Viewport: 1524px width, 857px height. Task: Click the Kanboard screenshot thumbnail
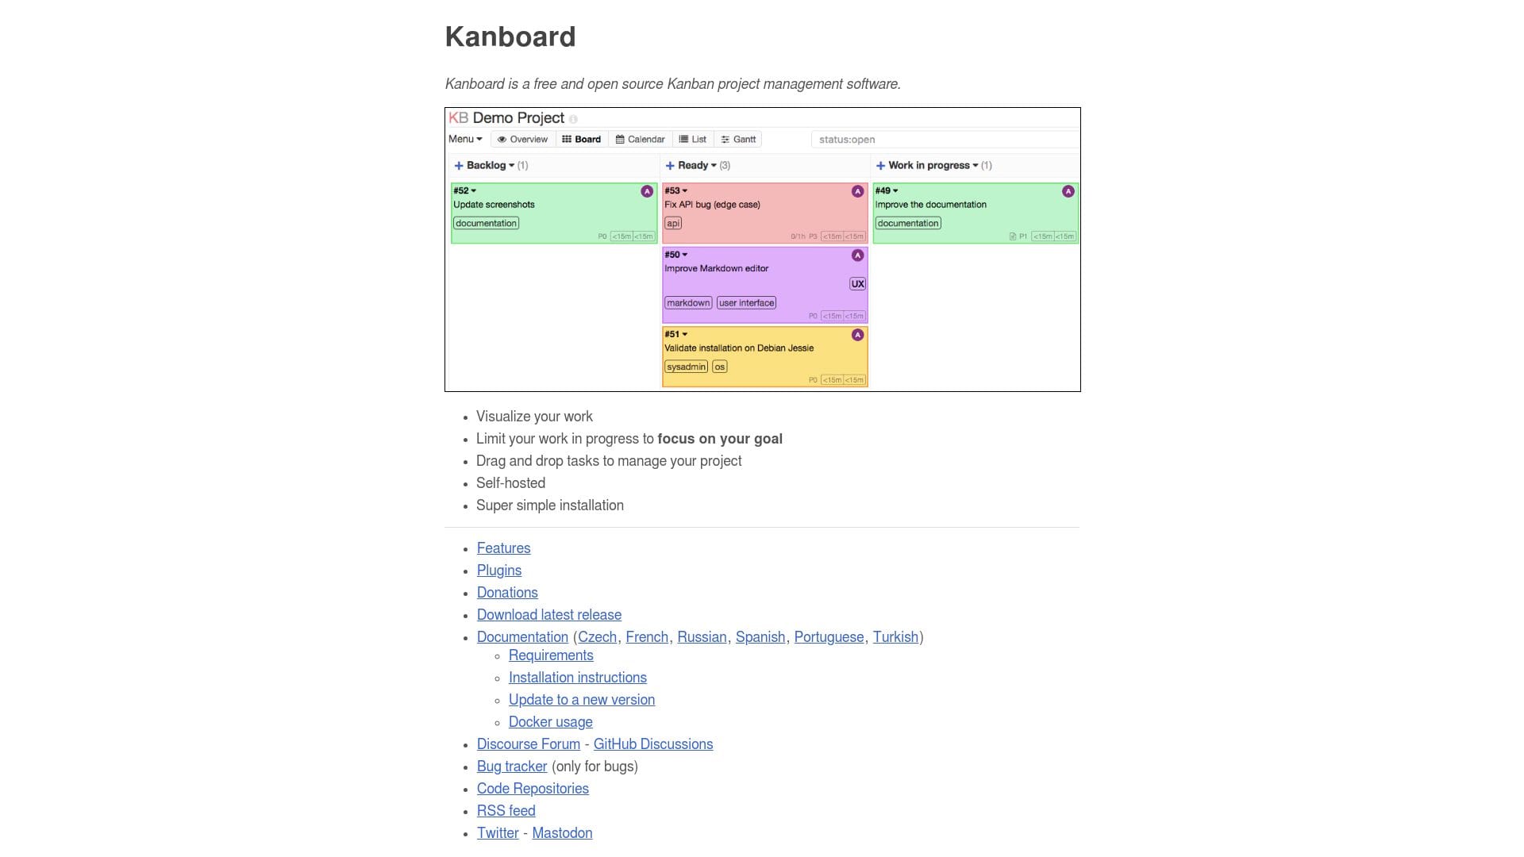[x=762, y=249]
